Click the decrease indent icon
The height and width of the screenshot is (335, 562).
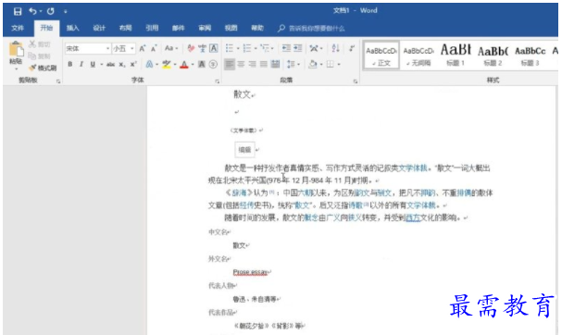[286, 48]
